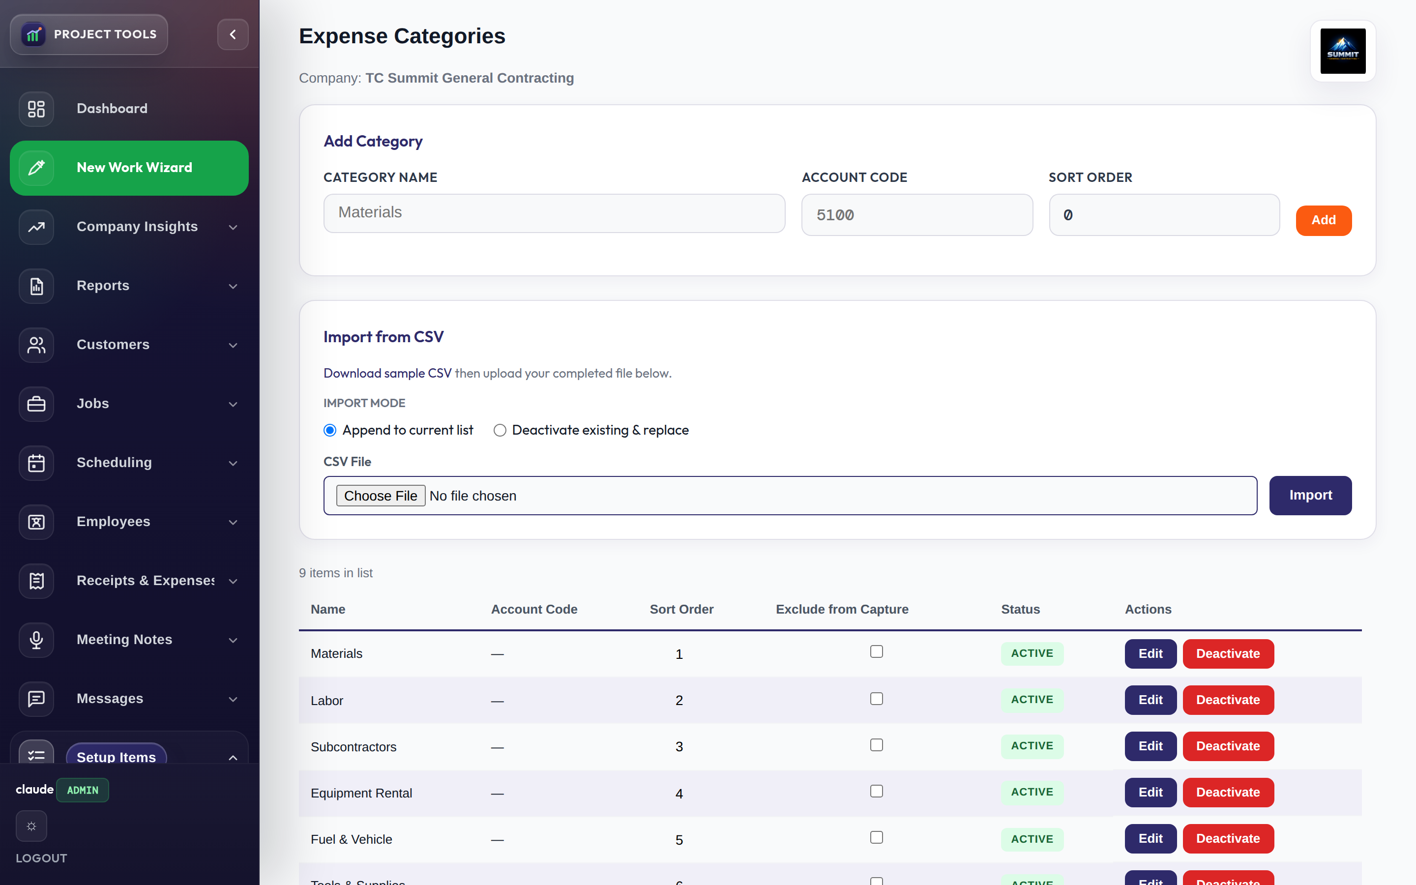Check Exclude from Capture for Labor
This screenshot has height=885, width=1416.
coord(876,698)
